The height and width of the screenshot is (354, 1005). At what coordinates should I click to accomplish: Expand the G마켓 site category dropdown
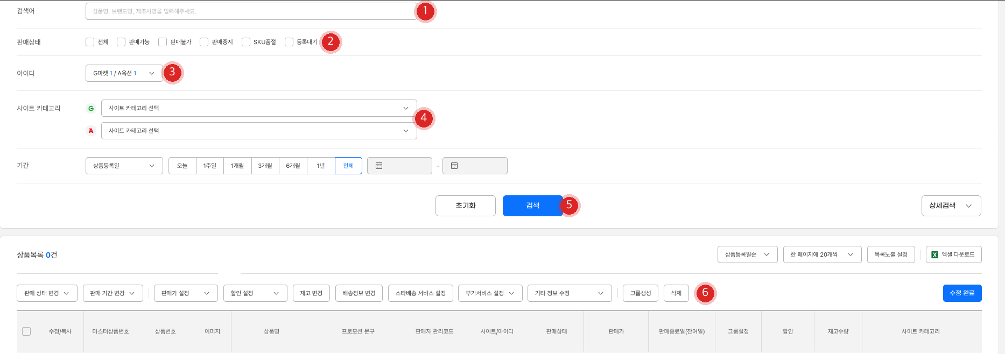259,108
